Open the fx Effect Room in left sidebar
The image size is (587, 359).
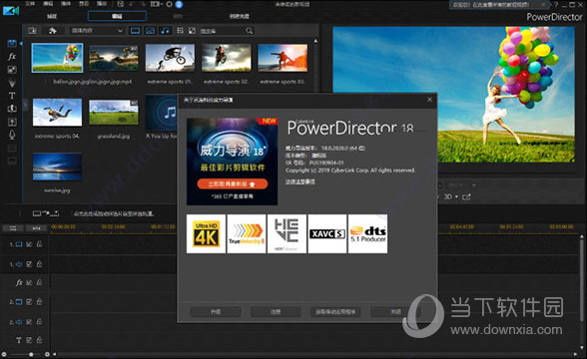pos(12,57)
